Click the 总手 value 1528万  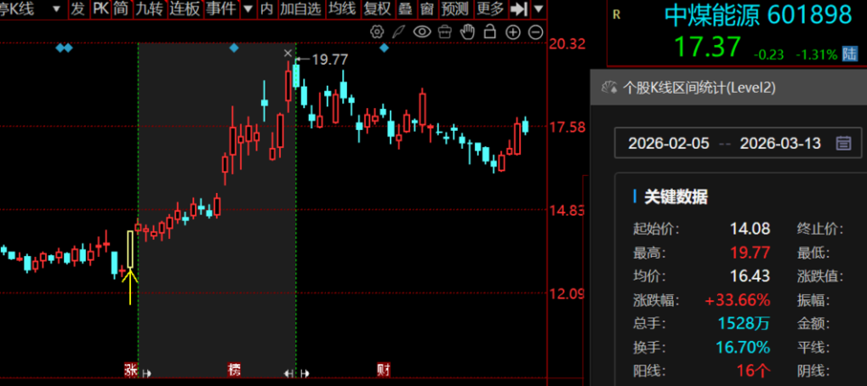[x=743, y=324]
